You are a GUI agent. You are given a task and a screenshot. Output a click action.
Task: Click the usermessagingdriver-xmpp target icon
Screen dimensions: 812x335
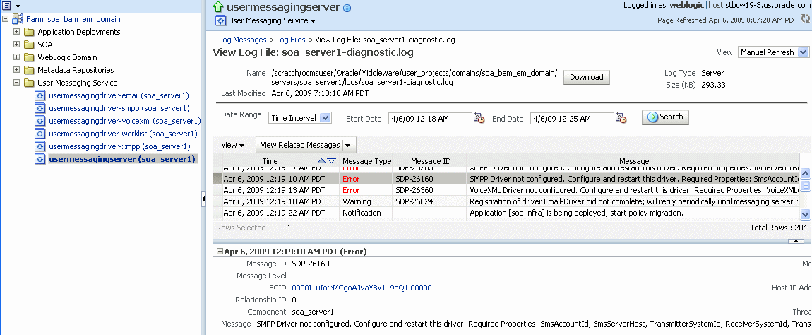click(x=40, y=146)
